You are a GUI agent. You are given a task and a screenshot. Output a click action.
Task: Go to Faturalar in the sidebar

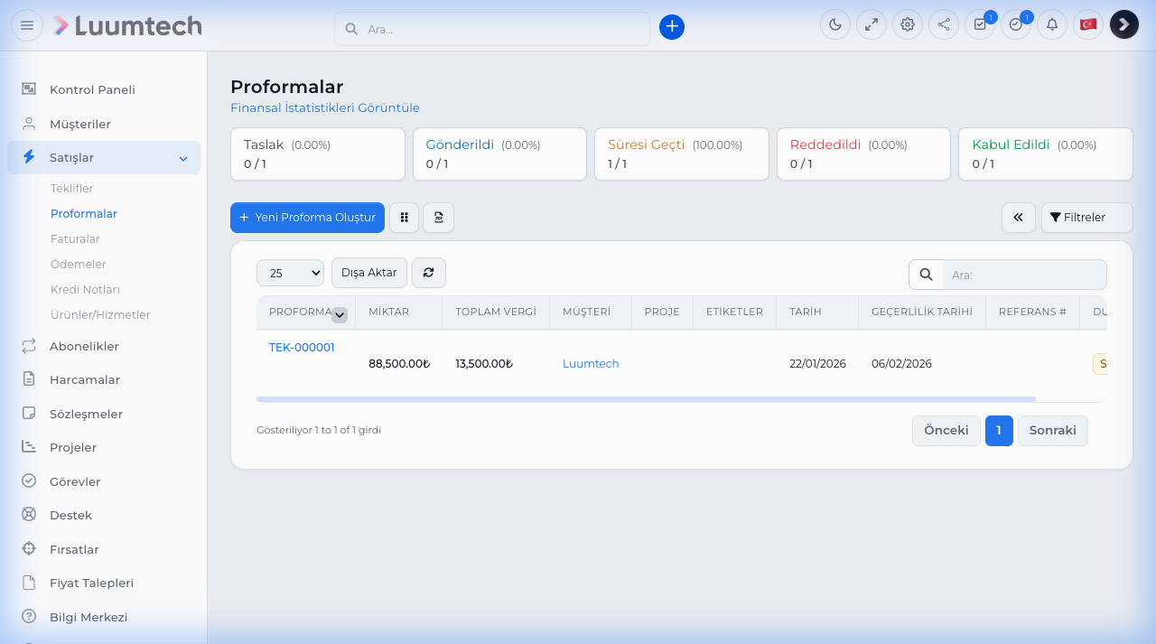coord(75,239)
